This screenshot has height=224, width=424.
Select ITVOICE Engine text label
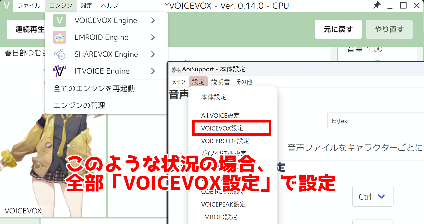102,71
